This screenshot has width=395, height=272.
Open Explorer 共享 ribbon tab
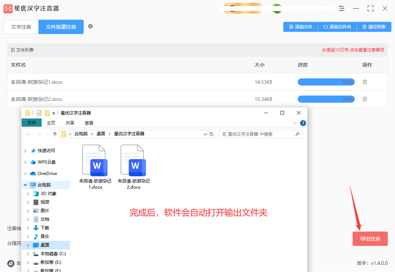tap(70, 123)
